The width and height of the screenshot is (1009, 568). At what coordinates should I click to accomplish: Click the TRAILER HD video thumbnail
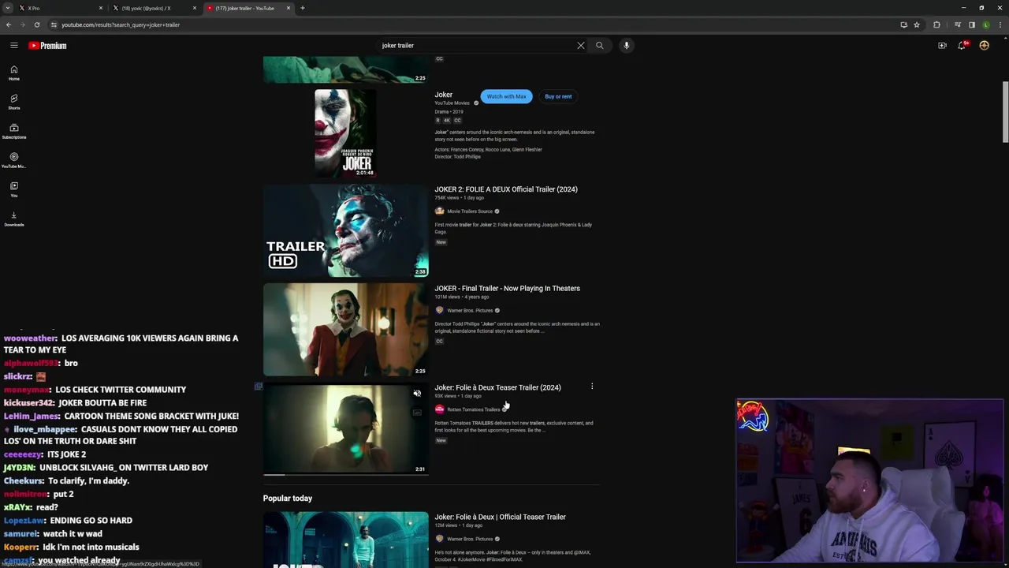click(345, 230)
